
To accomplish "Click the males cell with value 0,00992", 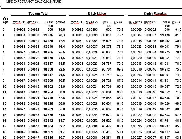I will click(x=77, y=29).
